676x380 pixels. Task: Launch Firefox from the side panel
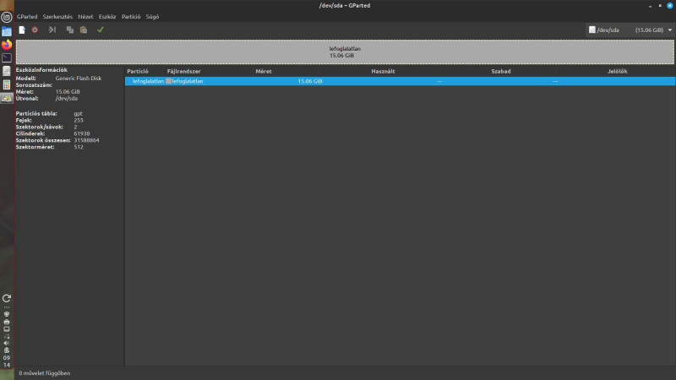click(x=7, y=45)
